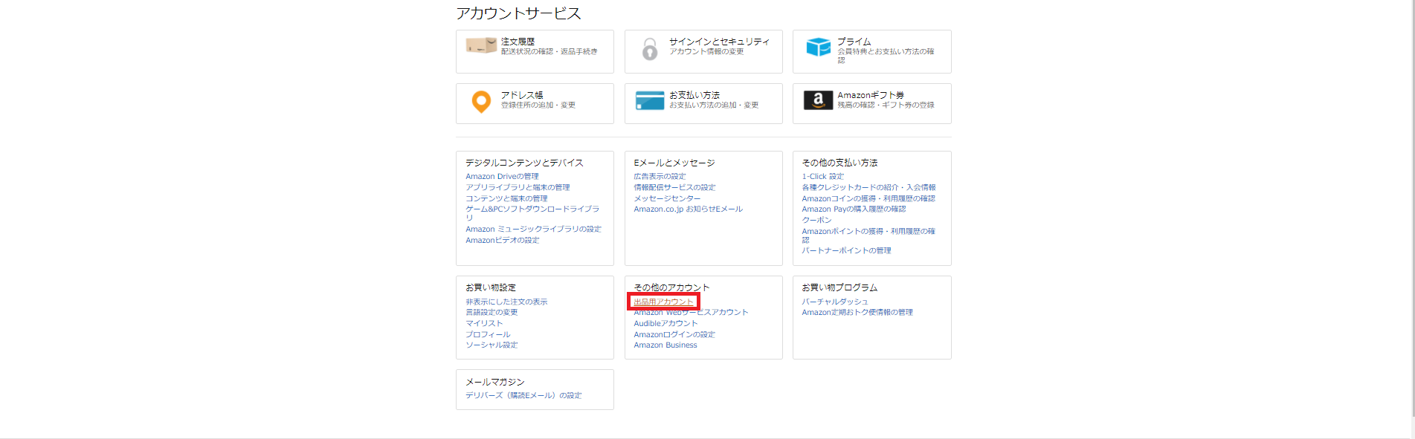This screenshot has height=439, width=1415.
Task: Click 各種クレジットカードの紹介・入会情報
Action: [x=868, y=188]
